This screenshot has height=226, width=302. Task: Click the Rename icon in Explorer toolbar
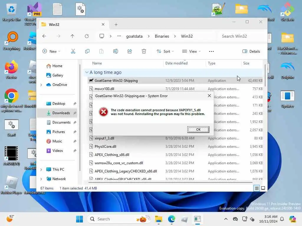116,51
